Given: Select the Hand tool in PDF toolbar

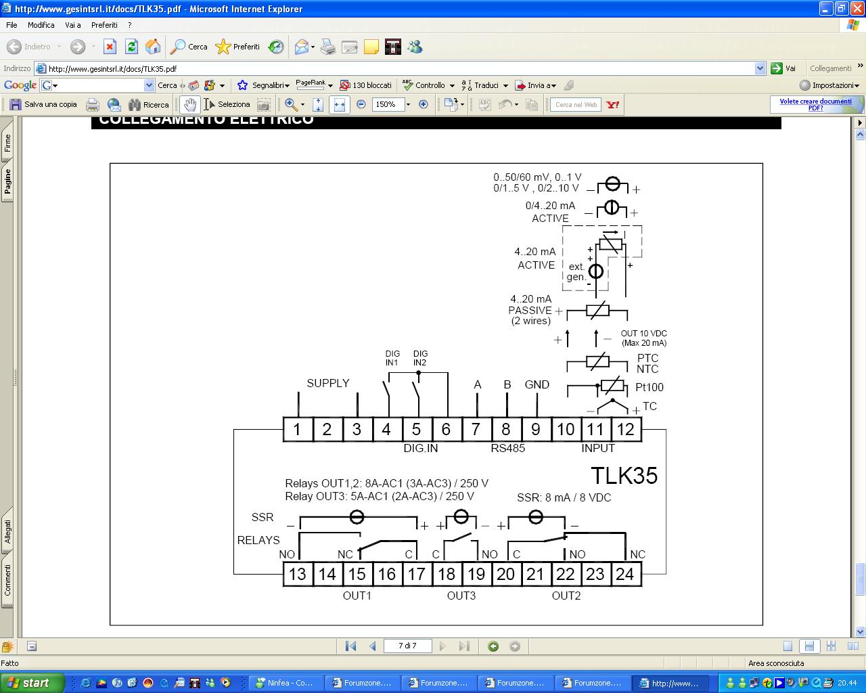Looking at the screenshot, I should click(189, 104).
